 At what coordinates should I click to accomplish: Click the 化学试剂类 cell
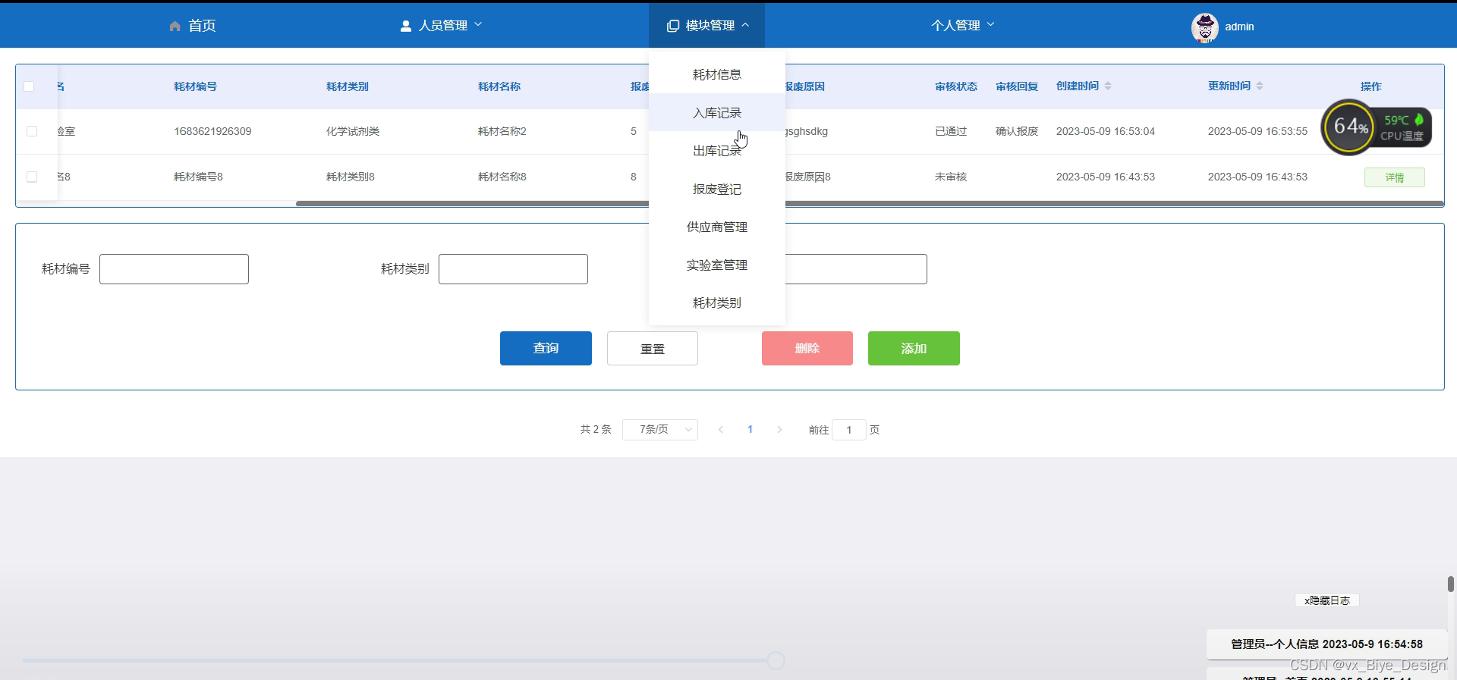click(353, 131)
